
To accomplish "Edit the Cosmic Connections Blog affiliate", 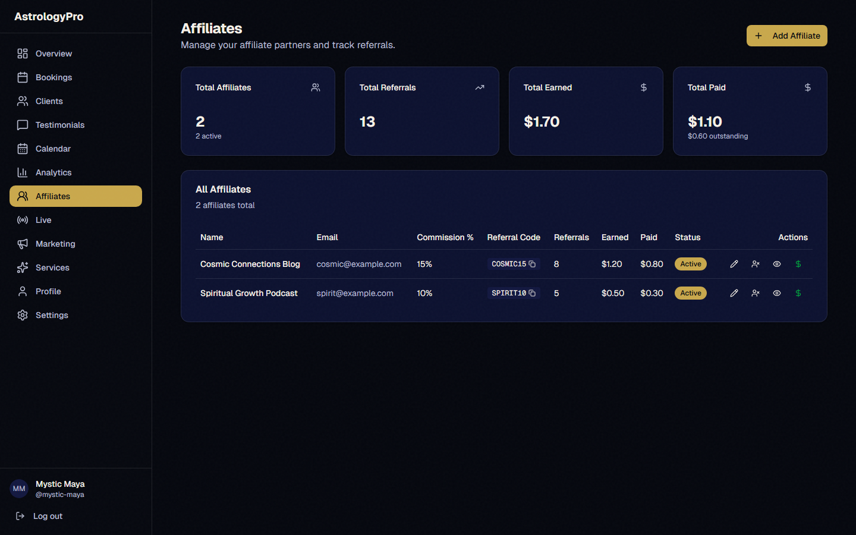I will (x=734, y=264).
